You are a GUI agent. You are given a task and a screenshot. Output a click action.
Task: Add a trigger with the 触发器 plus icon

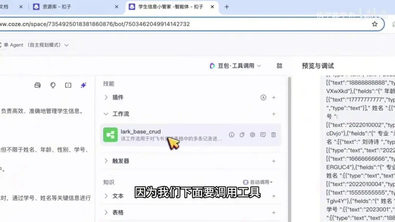(274, 161)
